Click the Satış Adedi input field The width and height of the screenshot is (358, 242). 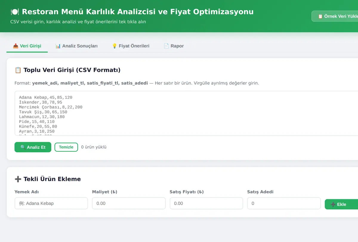284,203
